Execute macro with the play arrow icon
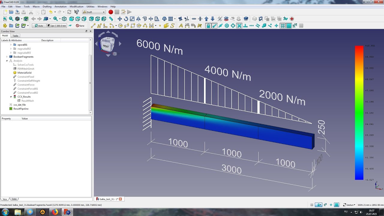This screenshot has width=384, height=216. point(129,12)
